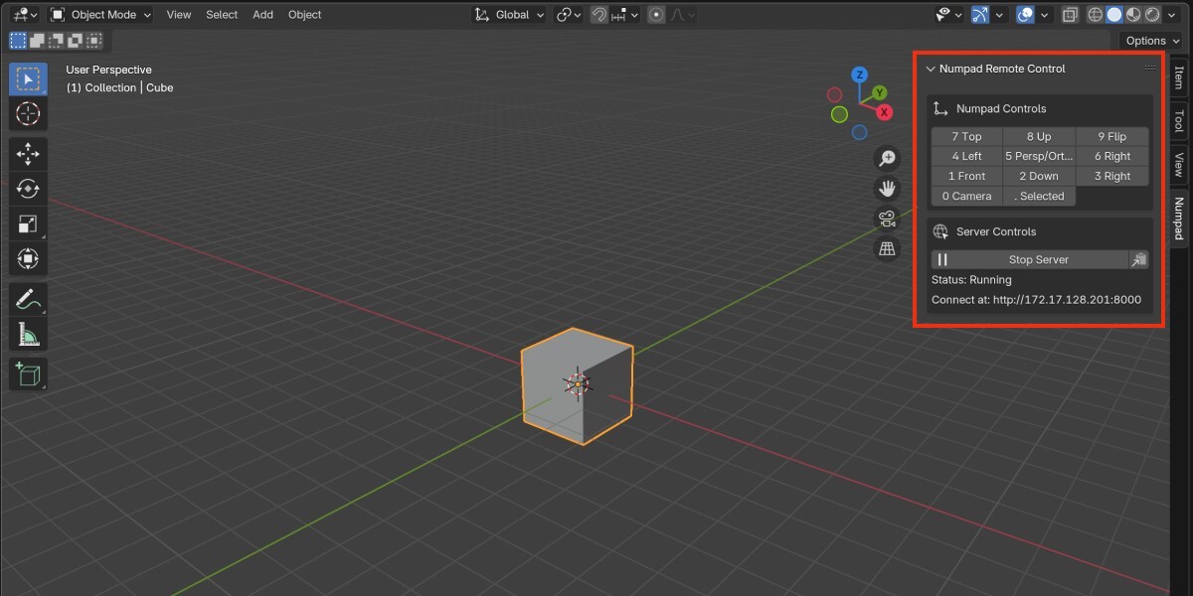Select the Add Cube tool

click(28, 374)
